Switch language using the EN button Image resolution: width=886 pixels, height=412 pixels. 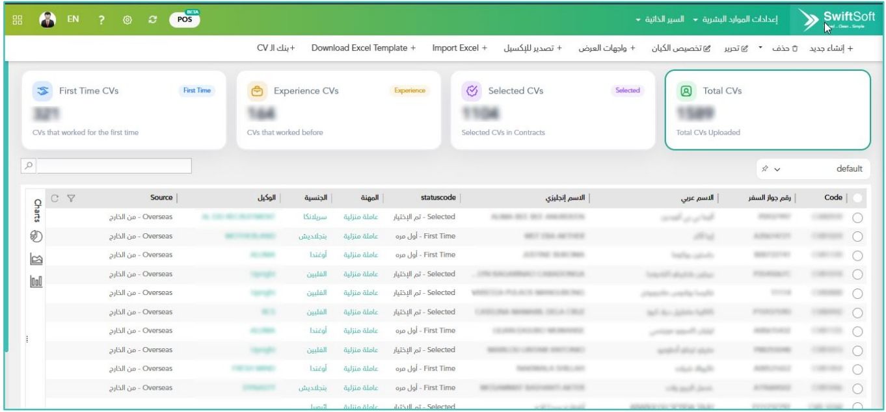tap(73, 19)
